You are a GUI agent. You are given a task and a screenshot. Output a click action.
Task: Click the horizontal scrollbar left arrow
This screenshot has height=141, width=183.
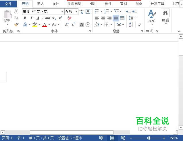tap(3, 132)
